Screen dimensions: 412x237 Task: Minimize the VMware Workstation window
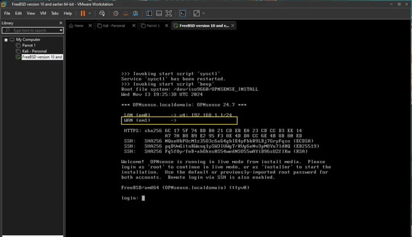click(392, 4)
